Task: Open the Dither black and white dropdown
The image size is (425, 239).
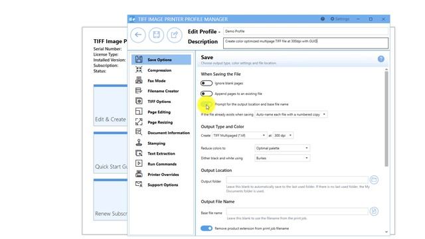Action: (282, 158)
